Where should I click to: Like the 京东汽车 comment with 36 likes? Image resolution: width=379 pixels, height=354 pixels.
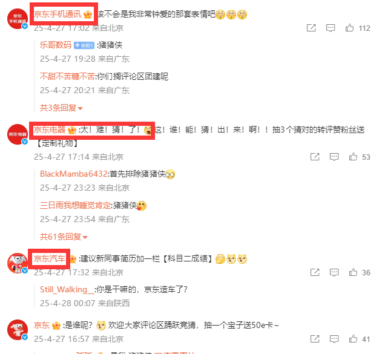pyautogui.click(x=353, y=272)
